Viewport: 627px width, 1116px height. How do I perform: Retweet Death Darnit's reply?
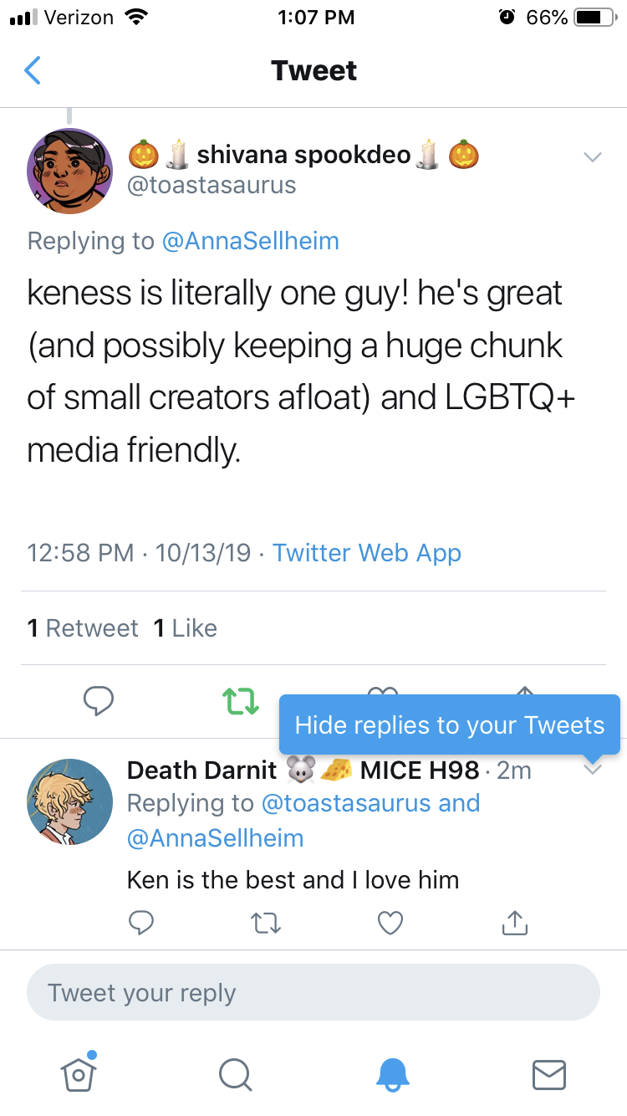pyautogui.click(x=265, y=922)
